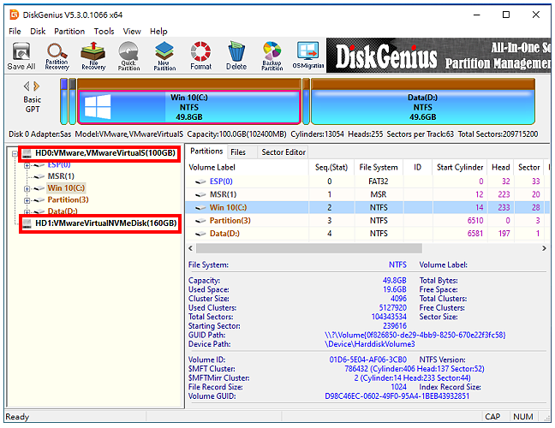Start Quick Partition tool
555x428 pixels.
pyautogui.click(x=128, y=56)
